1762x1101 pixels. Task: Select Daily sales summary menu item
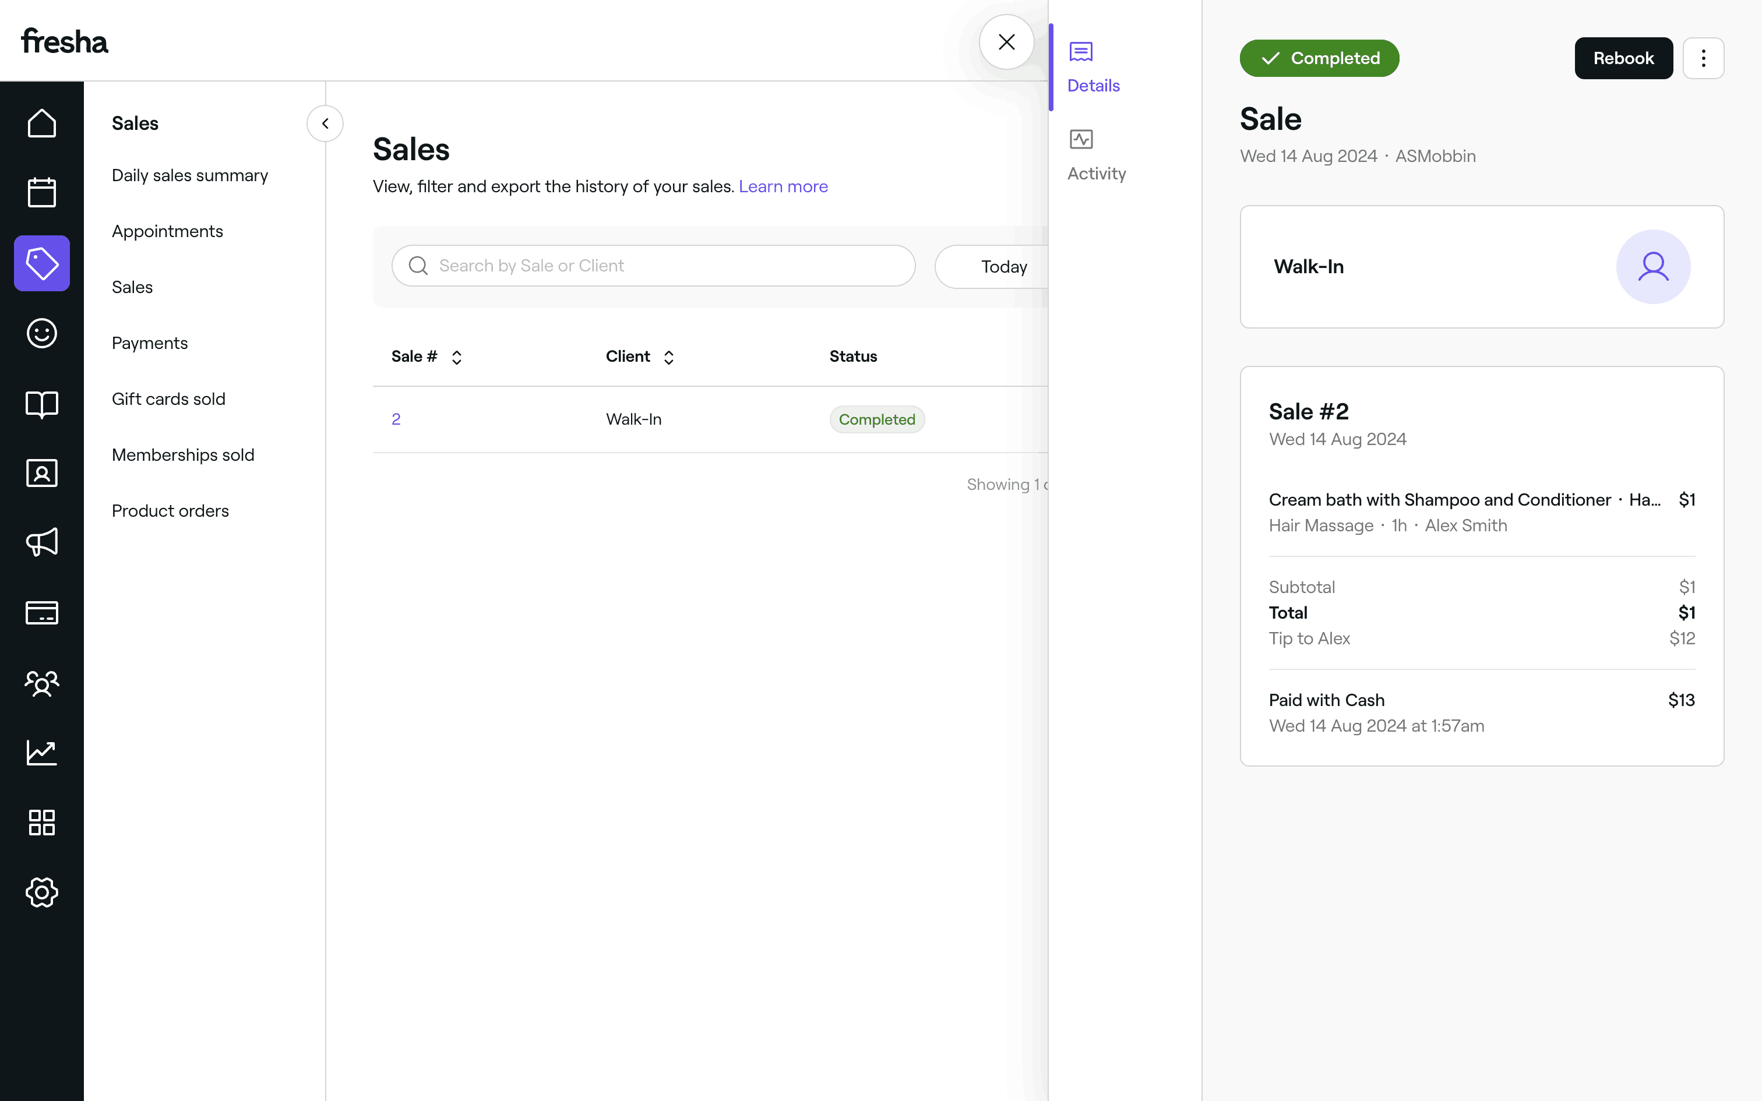(189, 175)
